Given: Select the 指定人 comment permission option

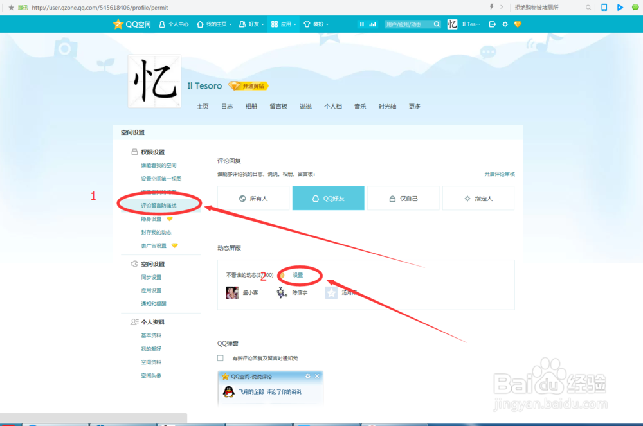Looking at the screenshot, I should (x=478, y=199).
